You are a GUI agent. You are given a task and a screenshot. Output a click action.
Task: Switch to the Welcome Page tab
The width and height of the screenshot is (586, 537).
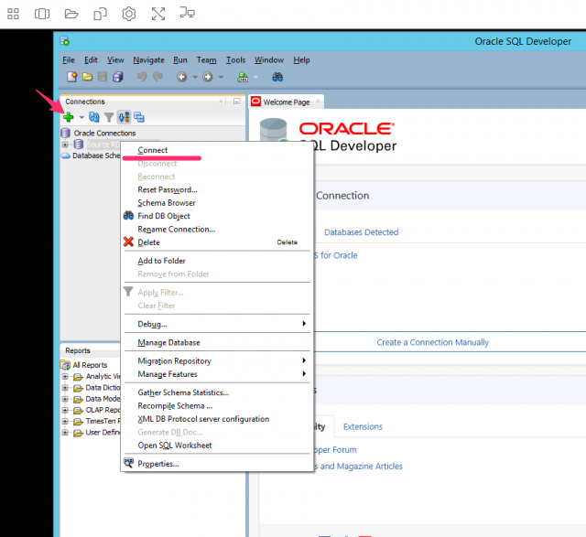tap(286, 102)
